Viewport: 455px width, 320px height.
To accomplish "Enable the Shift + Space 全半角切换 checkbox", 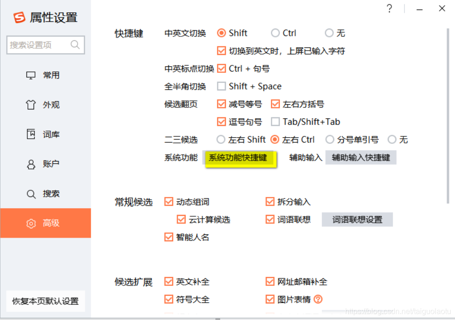I will pyautogui.click(x=221, y=86).
